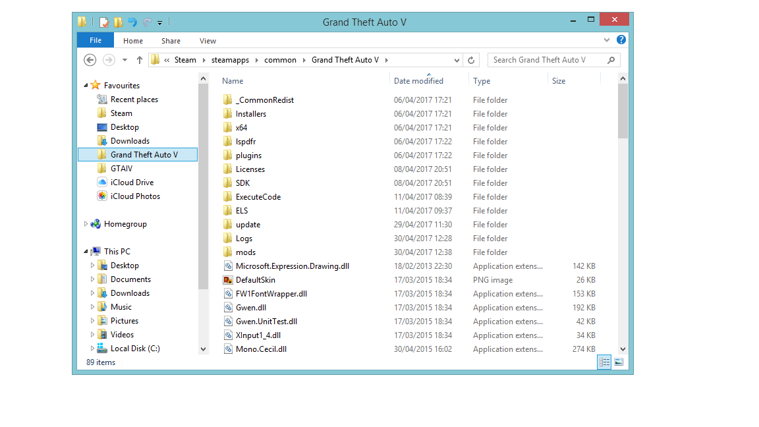Select iCloud Photos in Favourites
Viewport: 759px width, 427px height.
[x=135, y=196]
